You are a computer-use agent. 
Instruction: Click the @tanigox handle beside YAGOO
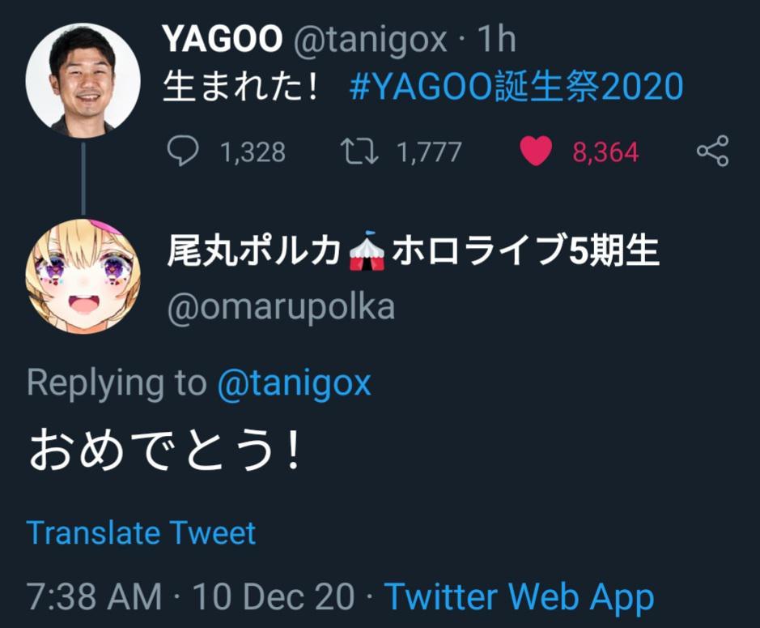370,40
